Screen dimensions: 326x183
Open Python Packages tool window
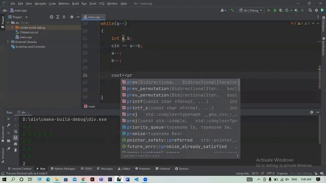click(63, 169)
